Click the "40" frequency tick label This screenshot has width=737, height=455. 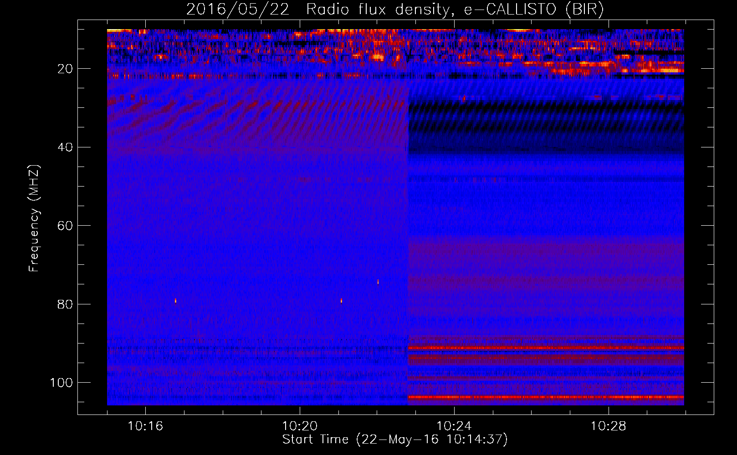66,147
